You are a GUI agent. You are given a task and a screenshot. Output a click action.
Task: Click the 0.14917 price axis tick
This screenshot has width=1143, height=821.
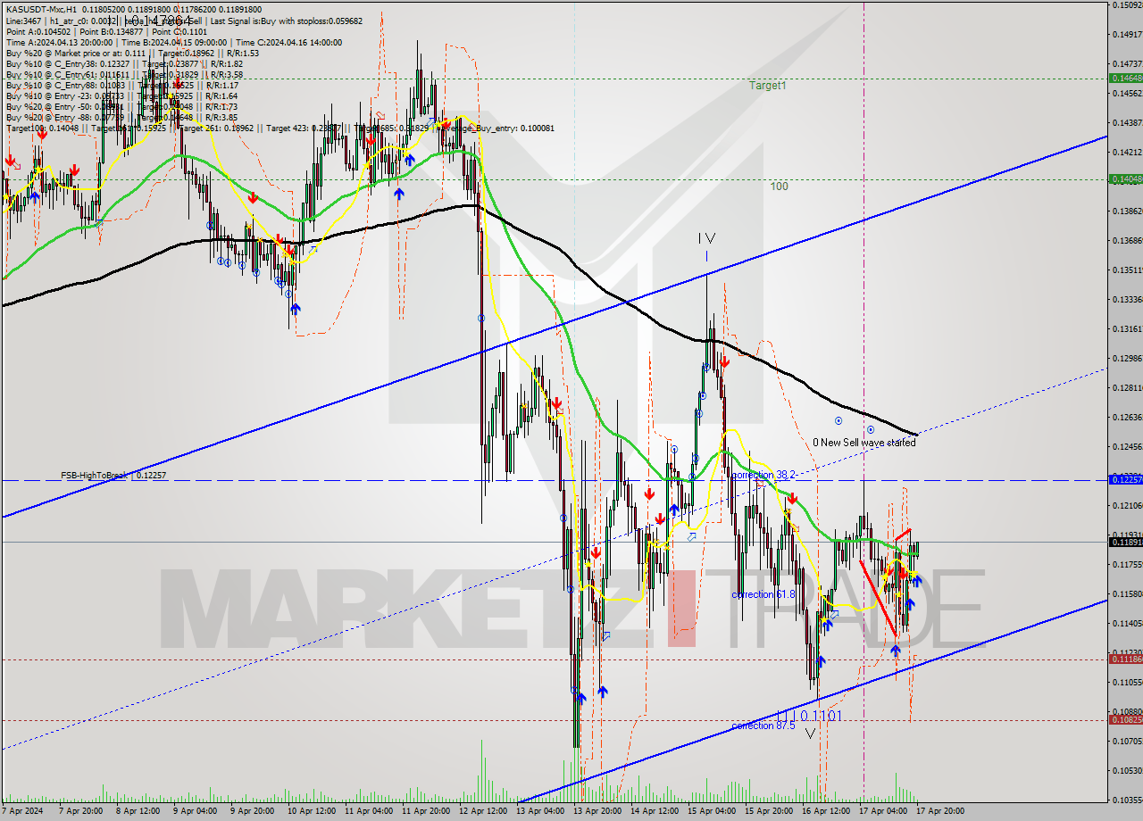(x=1126, y=35)
